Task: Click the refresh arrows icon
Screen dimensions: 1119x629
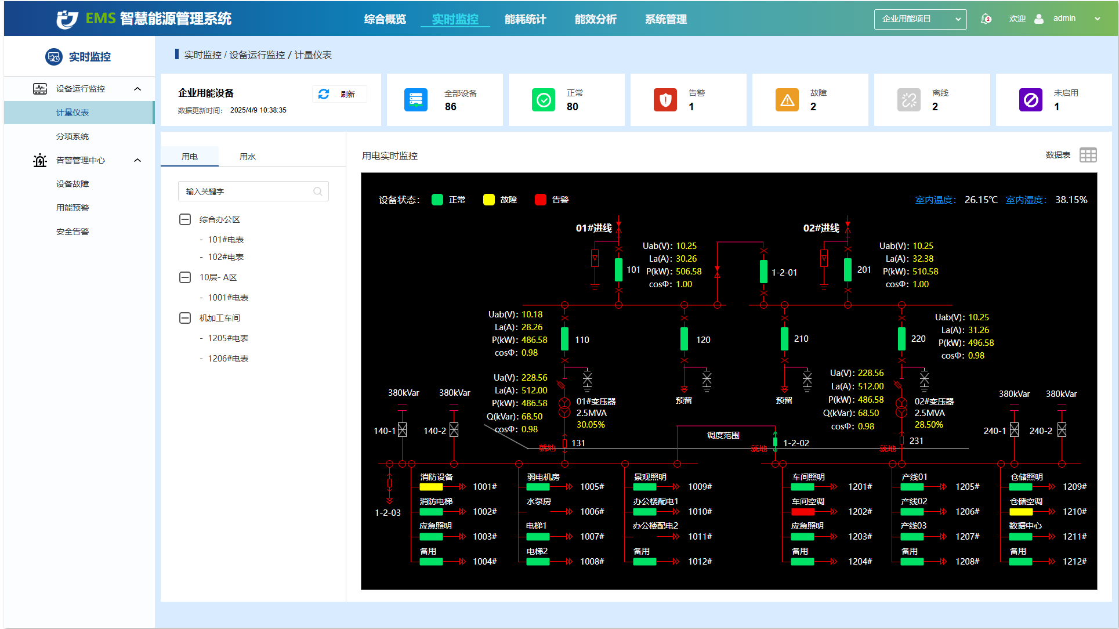Action: [x=324, y=94]
